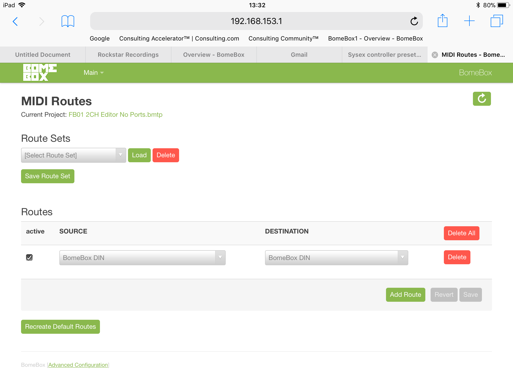Open the SOURCE BomeBox DIN dropdown
Screen dimensions: 513x384
142,258
